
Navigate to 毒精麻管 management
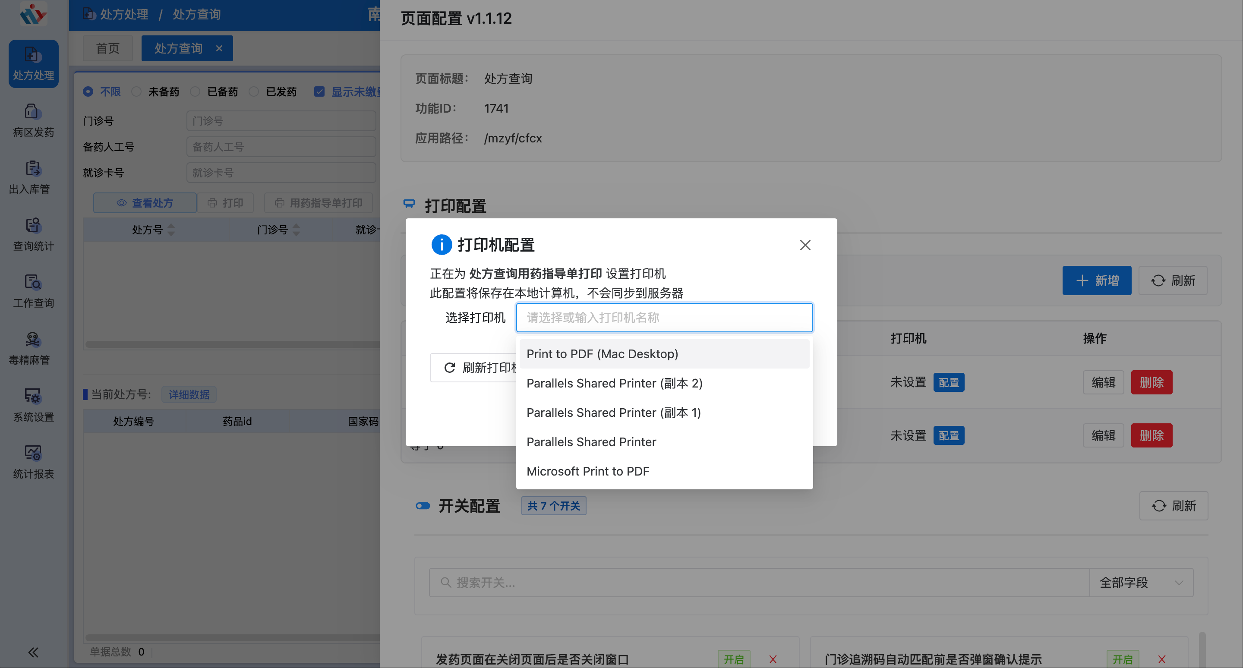coord(33,348)
